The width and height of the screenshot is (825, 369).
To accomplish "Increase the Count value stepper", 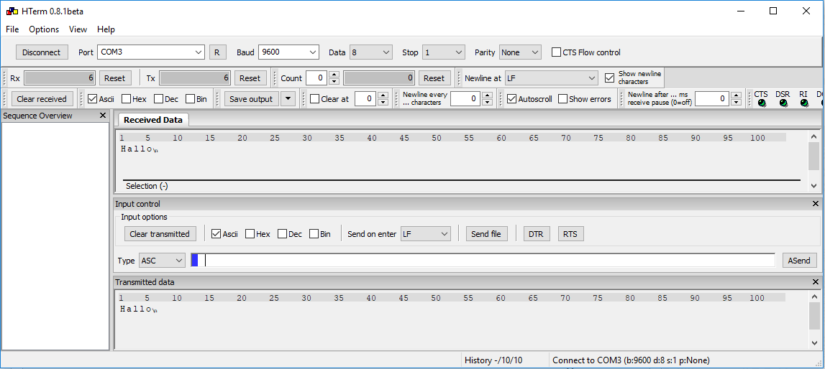I will (334, 75).
